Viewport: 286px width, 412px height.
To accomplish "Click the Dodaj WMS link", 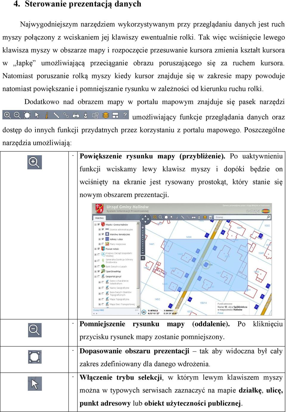I will (x=99, y=310).
